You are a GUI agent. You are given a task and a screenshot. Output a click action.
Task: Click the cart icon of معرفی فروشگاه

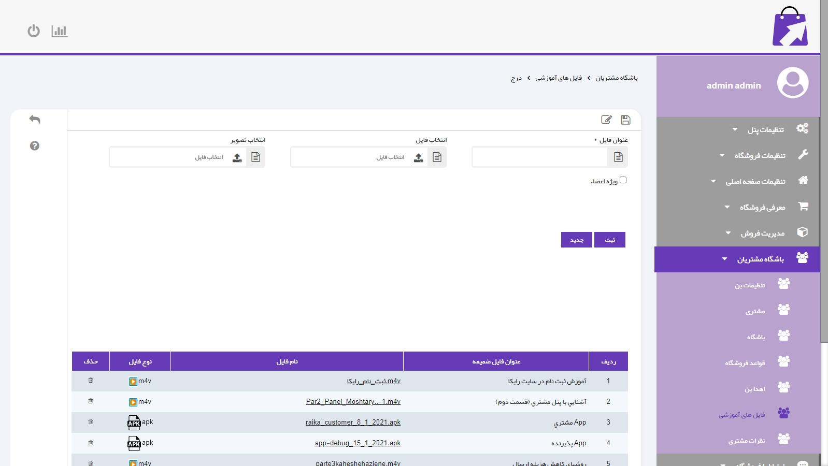803,206
